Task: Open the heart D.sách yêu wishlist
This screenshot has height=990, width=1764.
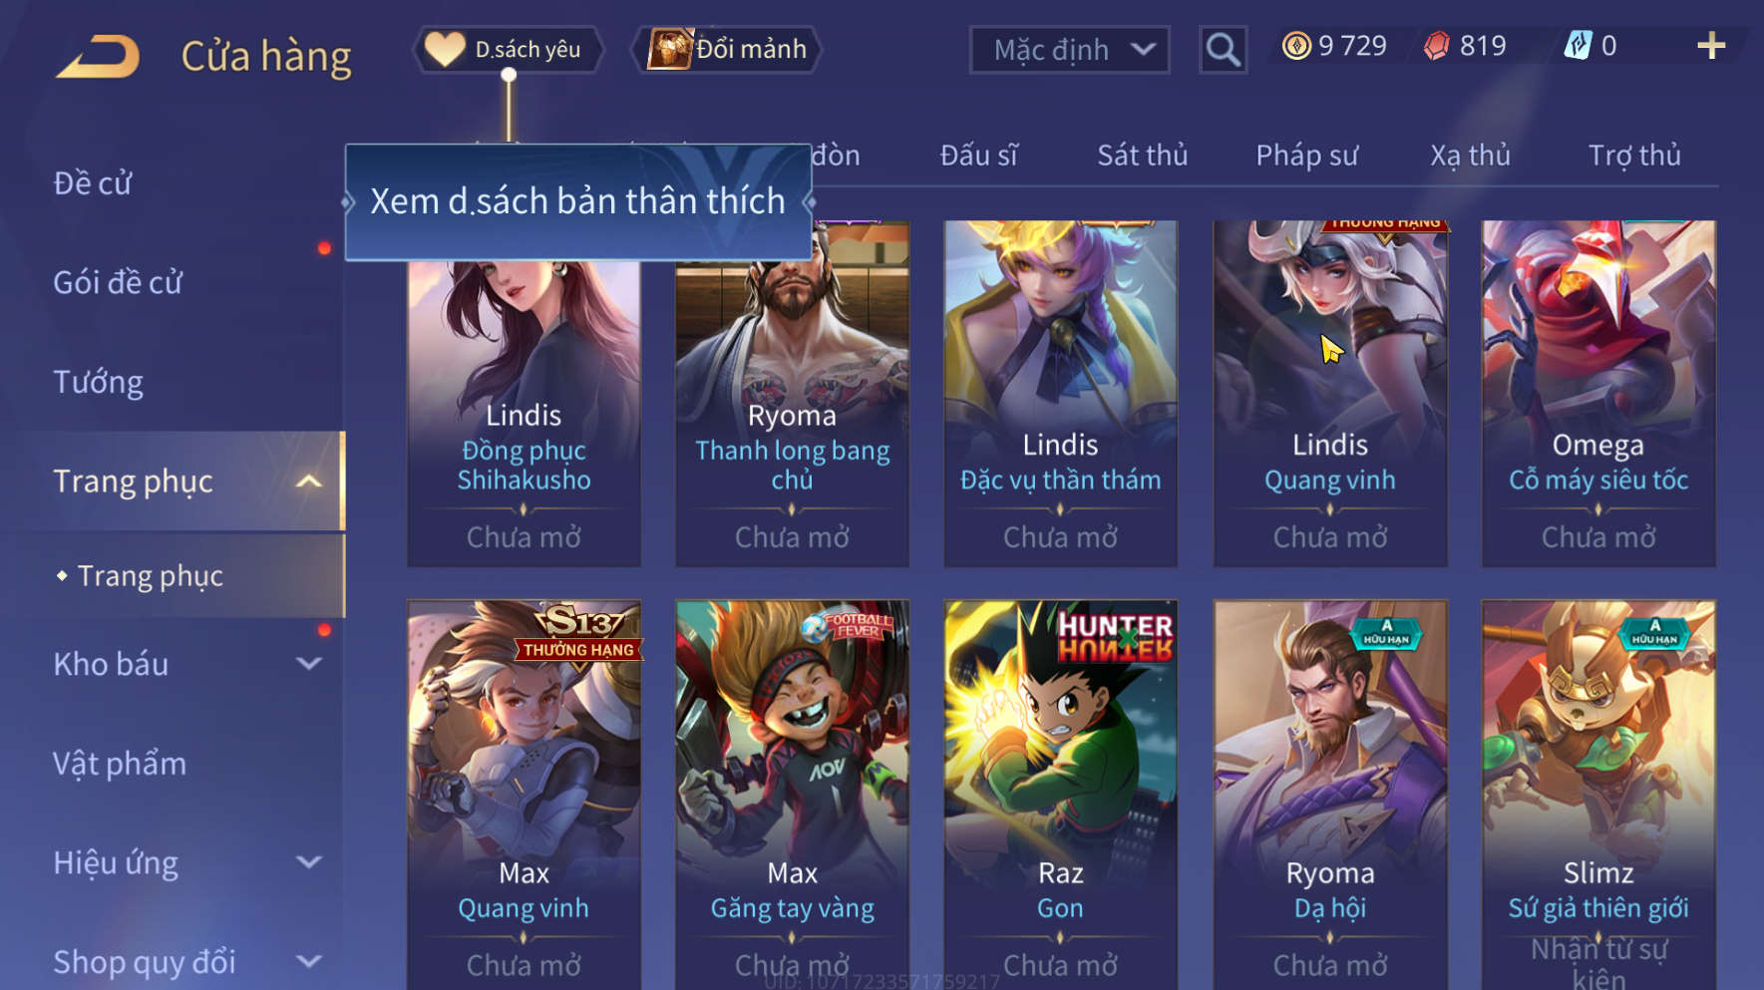Action: pos(509,49)
